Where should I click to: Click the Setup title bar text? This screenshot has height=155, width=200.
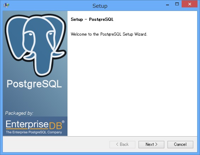(x=100, y=6)
